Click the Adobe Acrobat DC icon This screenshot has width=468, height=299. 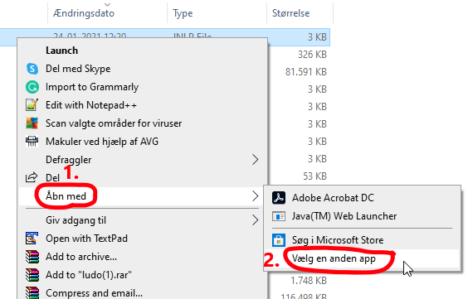[x=279, y=198]
